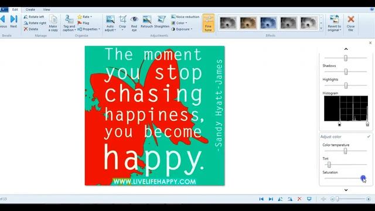This screenshot has width=375, height=211.
Task: Apply the Red eye fix
Action: click(x=134, y=23)
